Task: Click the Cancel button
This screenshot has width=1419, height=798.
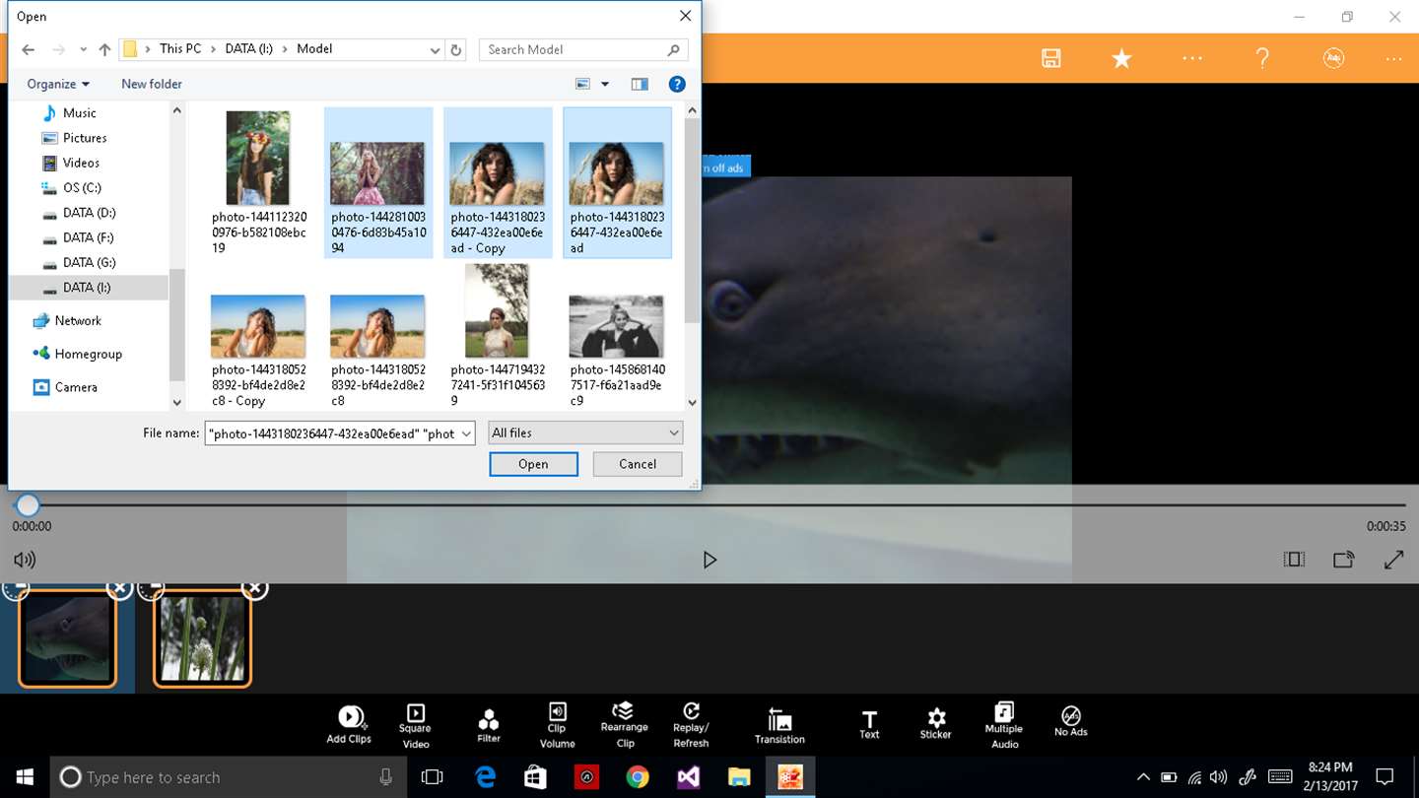Action: (x=638, y=464)
